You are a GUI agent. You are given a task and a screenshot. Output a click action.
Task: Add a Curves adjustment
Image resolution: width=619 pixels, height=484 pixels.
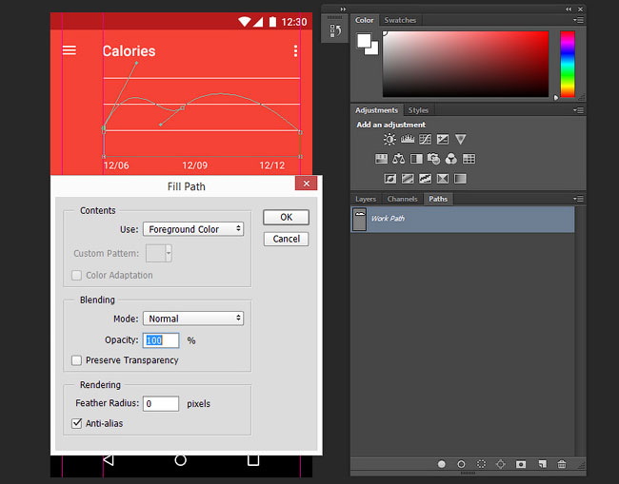[x=425, y=139]
